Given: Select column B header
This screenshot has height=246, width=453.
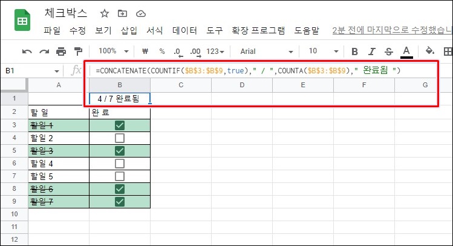Looking at the screenshot, I should (x=120, y=85).
